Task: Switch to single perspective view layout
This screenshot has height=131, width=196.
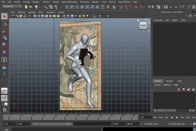Action: (4, 91)
